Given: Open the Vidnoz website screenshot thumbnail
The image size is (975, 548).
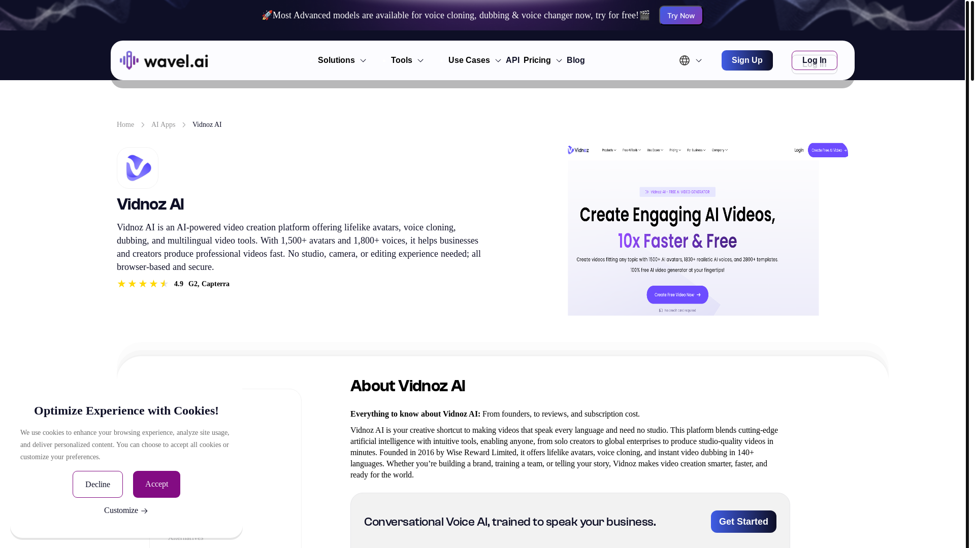Looking at the screenshot, I should click(708, 229).
